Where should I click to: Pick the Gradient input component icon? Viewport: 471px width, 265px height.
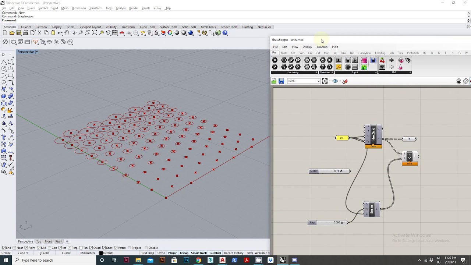tap(364, 60)
